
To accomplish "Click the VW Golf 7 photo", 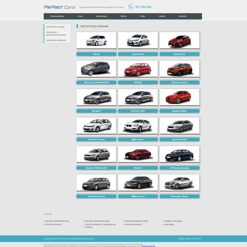I will click(x=96, y=97).
